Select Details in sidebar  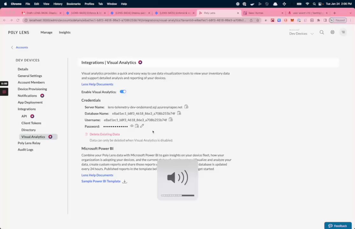[23, 69]
